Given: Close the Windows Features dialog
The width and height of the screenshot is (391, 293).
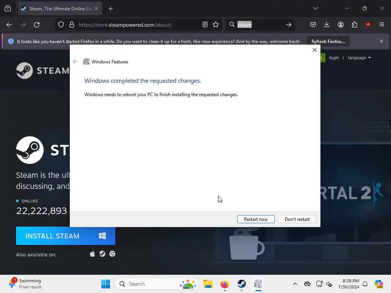Looking at the screenshot, I should coord(315,50).
